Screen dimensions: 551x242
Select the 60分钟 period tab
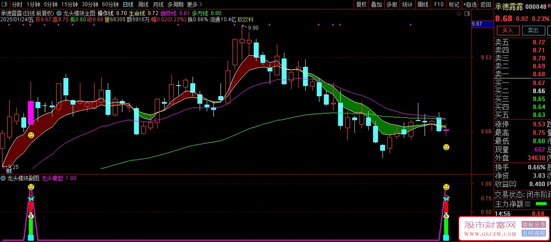[110, 5]
